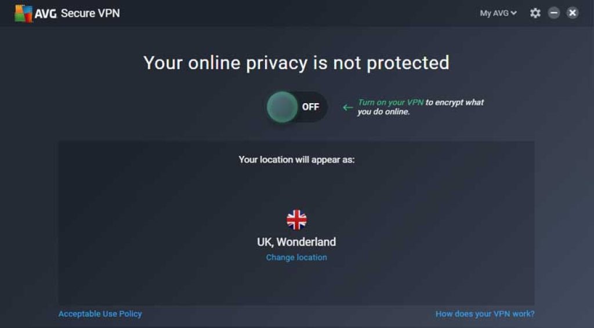Select the UK, Wonderland location name
The image size is (594, 328).
tap(296, 242)
